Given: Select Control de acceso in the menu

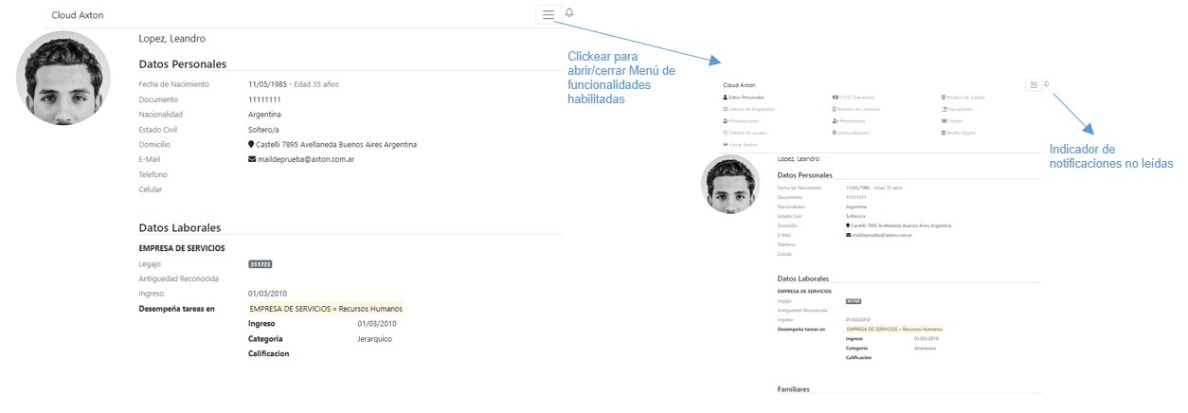Looking at the screenshot, I should (x=747, y=133).
